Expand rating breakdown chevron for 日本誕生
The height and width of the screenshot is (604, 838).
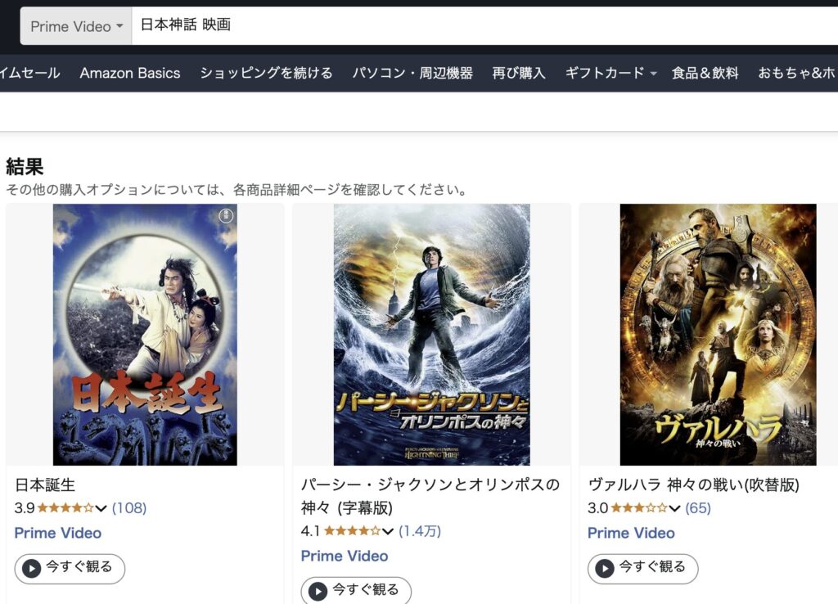(101, 508)
